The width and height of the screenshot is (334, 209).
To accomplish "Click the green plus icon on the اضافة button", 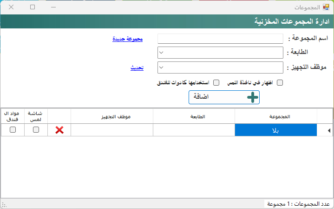I will click(x=253, y=97).
